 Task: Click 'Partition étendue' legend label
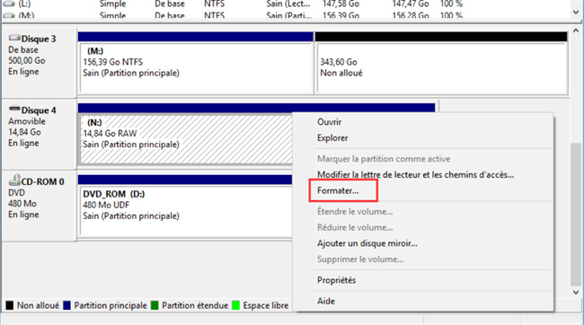pyautogui.click(x=195, y=305)
